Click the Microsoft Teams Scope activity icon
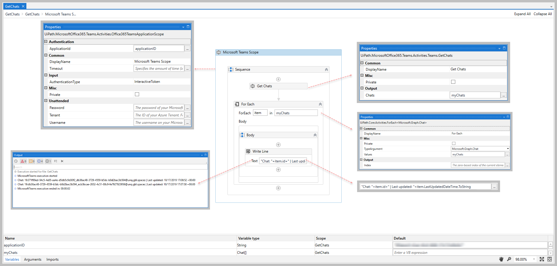 [219, 52]
